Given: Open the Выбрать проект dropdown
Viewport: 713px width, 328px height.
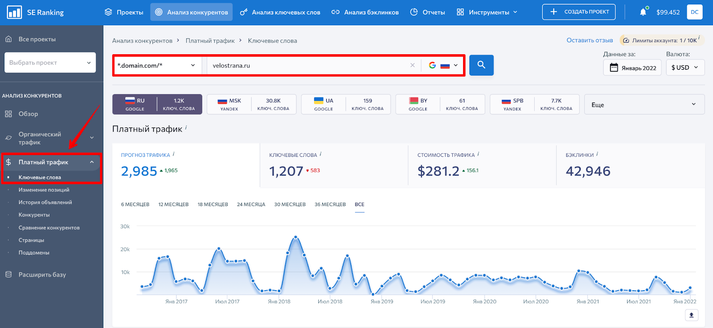Looking at the screenshot, I should pyautogui.click(x=50, y=63).
